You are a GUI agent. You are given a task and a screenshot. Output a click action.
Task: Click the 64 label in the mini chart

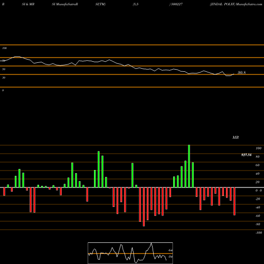170,250
